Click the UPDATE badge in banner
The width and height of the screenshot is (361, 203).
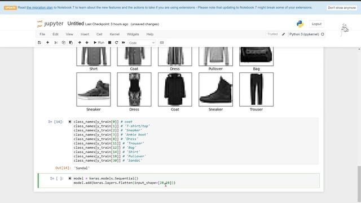click(10, 7)
